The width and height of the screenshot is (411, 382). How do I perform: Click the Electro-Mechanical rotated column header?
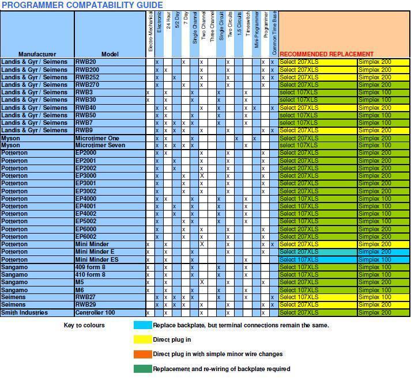150,32
